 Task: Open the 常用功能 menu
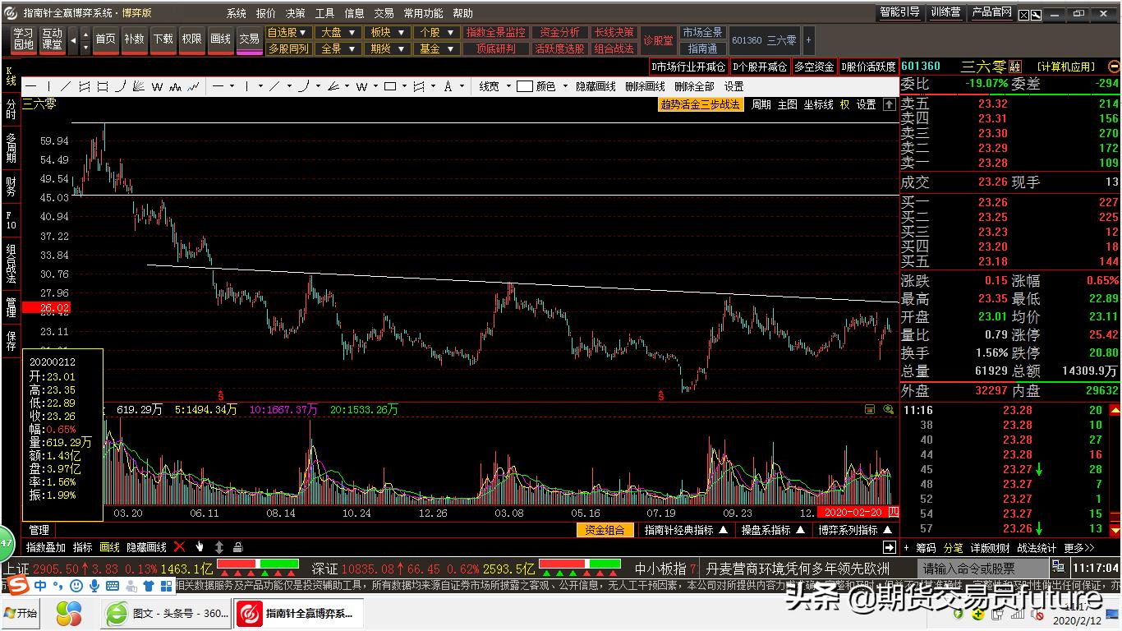click(423, 13)
